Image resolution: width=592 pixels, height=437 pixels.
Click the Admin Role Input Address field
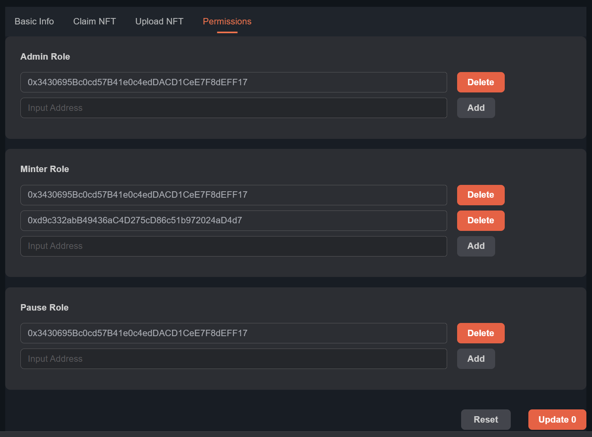(233, 108)
